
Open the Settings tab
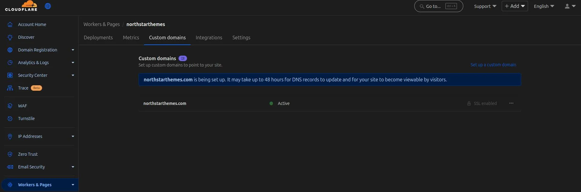click(x=241, y=37)
